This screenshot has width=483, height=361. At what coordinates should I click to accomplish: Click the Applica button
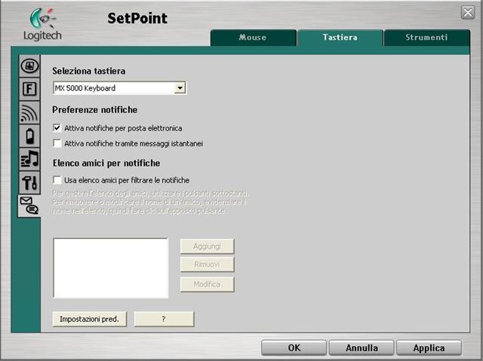point(429,347)
